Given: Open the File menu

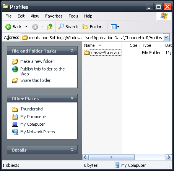Looking at the screenshot, I should [8, 16].
